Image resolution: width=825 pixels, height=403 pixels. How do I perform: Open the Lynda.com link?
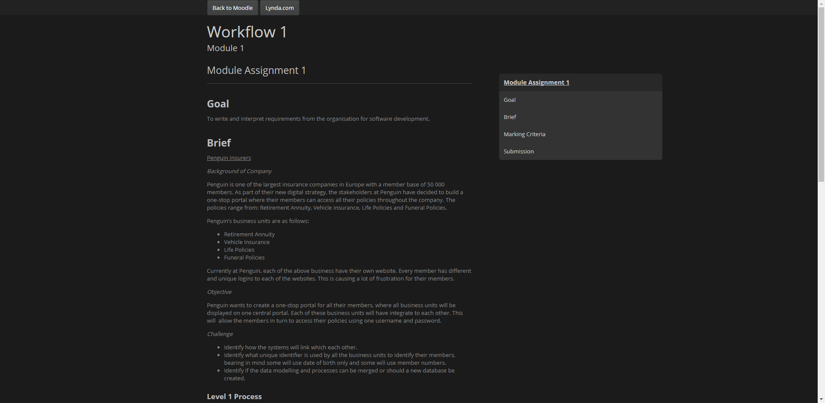click(x=279, y=7)
